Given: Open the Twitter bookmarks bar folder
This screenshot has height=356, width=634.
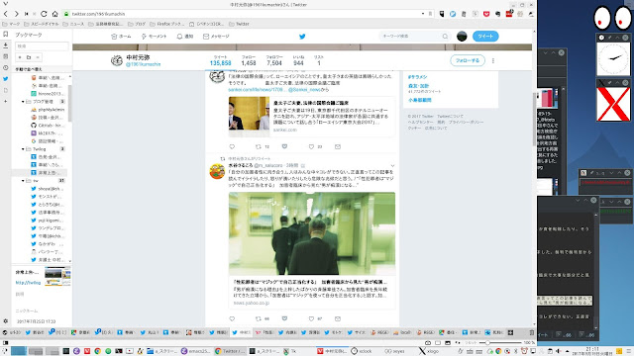Looking at the screenshot, I should 239,24.
